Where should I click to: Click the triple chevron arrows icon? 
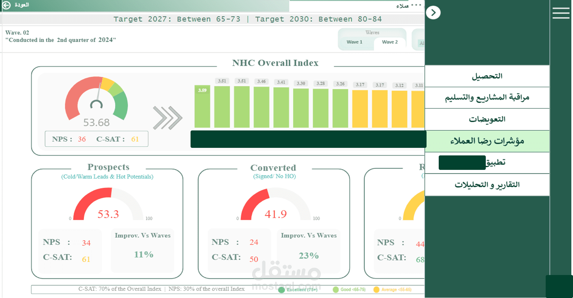168,118
